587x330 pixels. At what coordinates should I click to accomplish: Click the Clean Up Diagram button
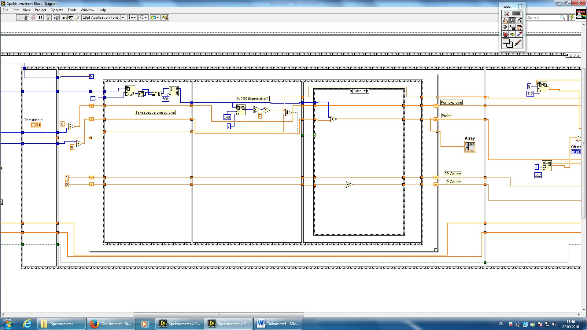tap(165, 17)
